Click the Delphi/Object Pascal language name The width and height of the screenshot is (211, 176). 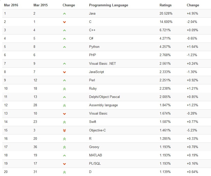104,97
